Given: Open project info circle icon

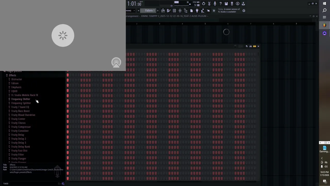Looking at the screenshot, I should click(237, 4).
